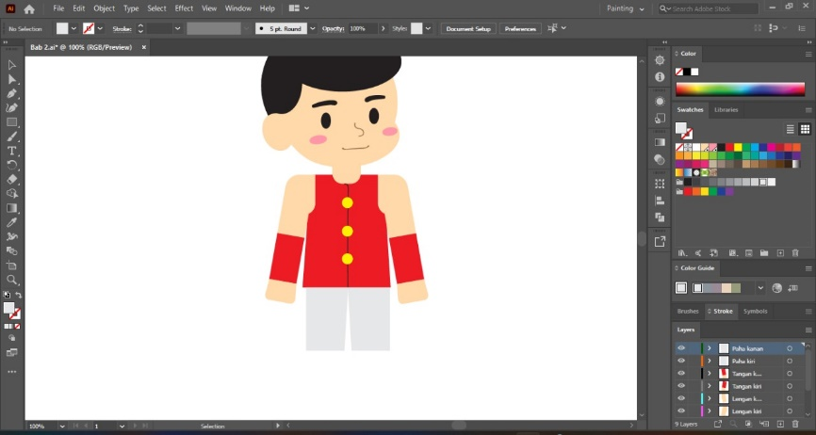The image size is (816, 435).
Task: Click the New Swatch icon in Swatches
Action: (780, 253)
